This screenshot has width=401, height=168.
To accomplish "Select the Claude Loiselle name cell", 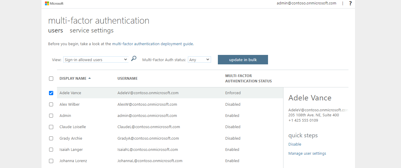I will (73, 127).
